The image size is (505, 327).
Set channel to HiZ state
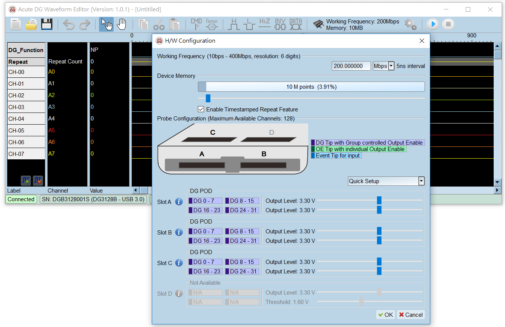click(264, 24)
